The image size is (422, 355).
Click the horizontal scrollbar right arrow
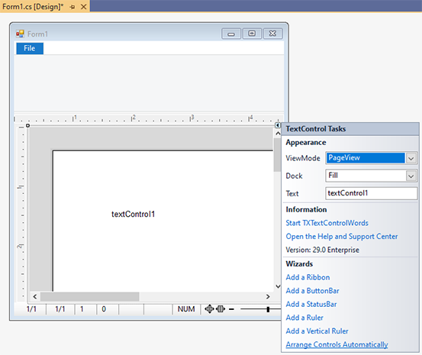point(268,296)
